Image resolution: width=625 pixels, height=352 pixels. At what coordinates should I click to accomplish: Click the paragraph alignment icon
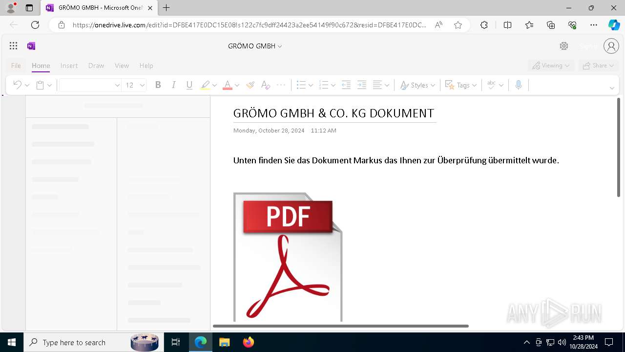tap(377, 85)
